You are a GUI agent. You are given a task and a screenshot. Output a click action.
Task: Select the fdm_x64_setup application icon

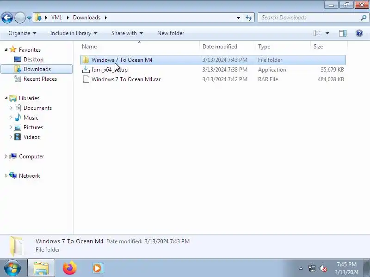tap(86, 70)
